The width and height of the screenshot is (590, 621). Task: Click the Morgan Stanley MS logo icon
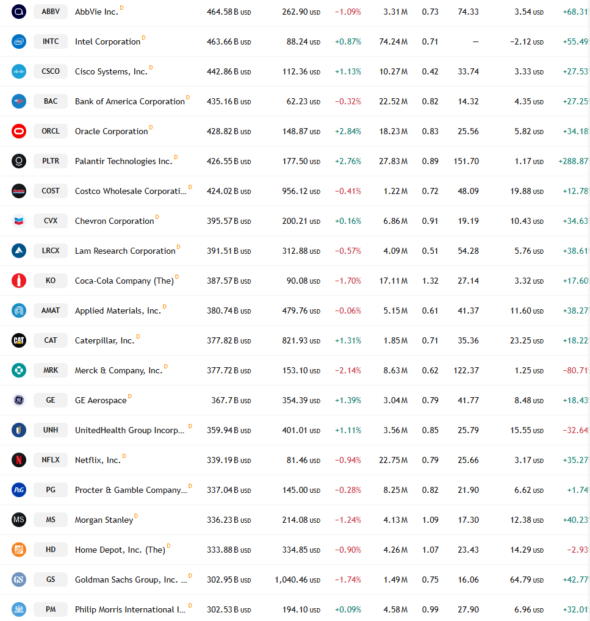(19, 520)
